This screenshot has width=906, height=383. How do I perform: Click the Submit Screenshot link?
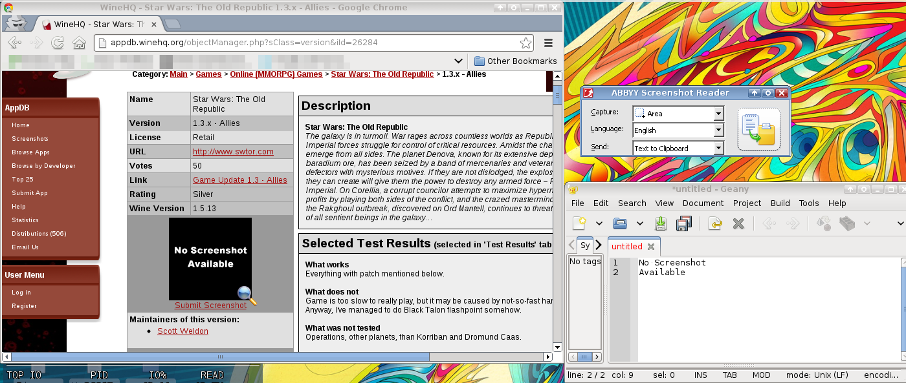pos(210,305)
